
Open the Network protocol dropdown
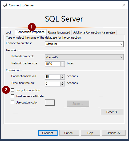click(84, 57)
